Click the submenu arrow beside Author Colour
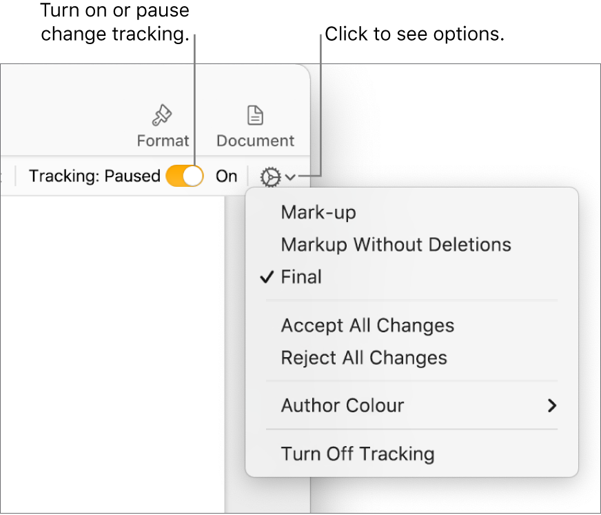Image resolution: width=601 pixels, height=515 pixels. (x=551, y=406)
